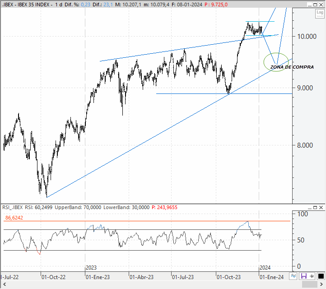Minimize the IBEX 35 chart panel
The height and width of the screenshot is (289, 326).
(310, 5)
